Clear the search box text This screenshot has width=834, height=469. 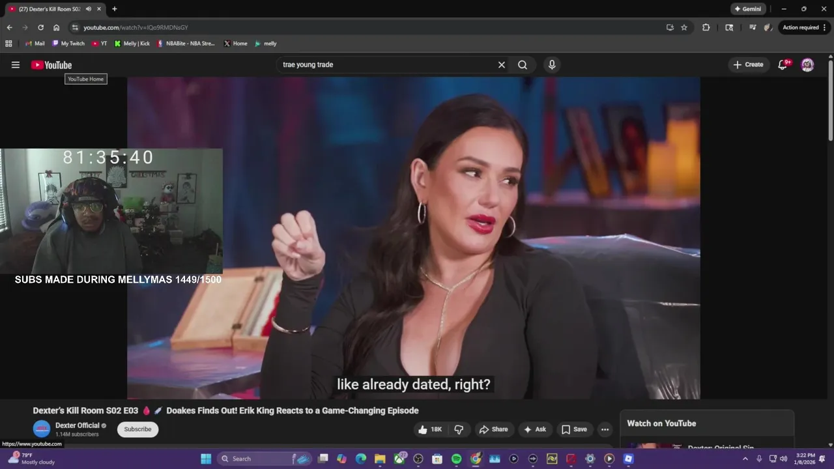coord(501,64)
